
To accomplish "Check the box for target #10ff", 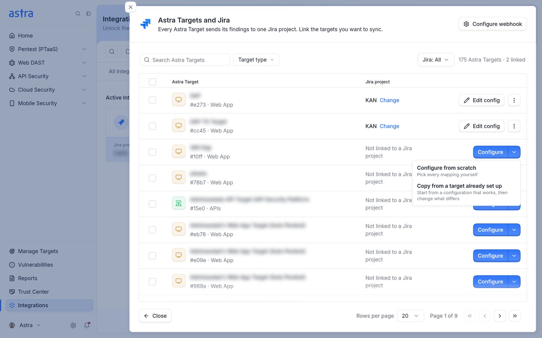I will (152, 152).
